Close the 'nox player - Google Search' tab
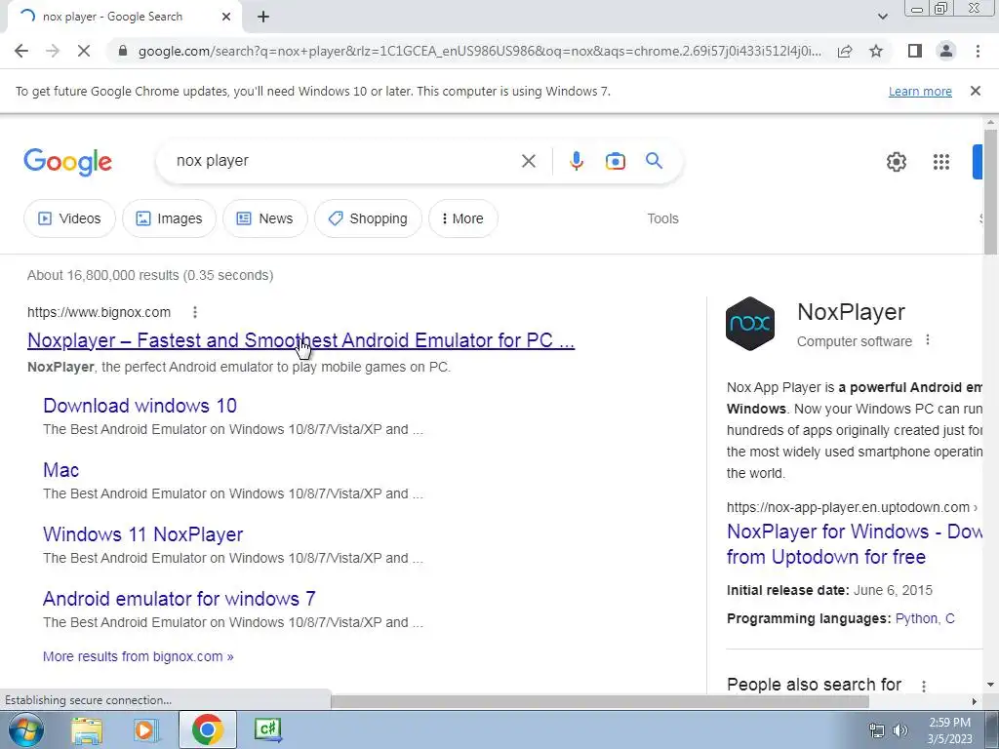 [x=226, y=17]
